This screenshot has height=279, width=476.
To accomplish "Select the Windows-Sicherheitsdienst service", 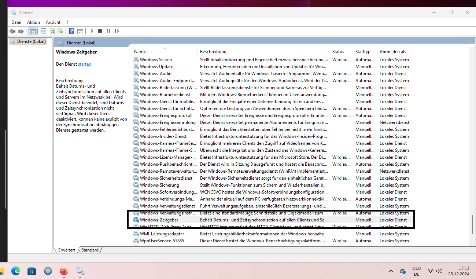I will click(x=166, y=178).
